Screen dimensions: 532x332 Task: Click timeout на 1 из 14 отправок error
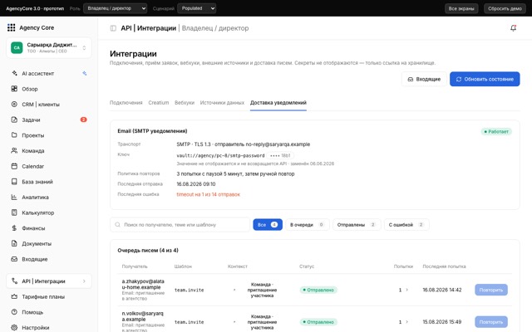[209, 194]
